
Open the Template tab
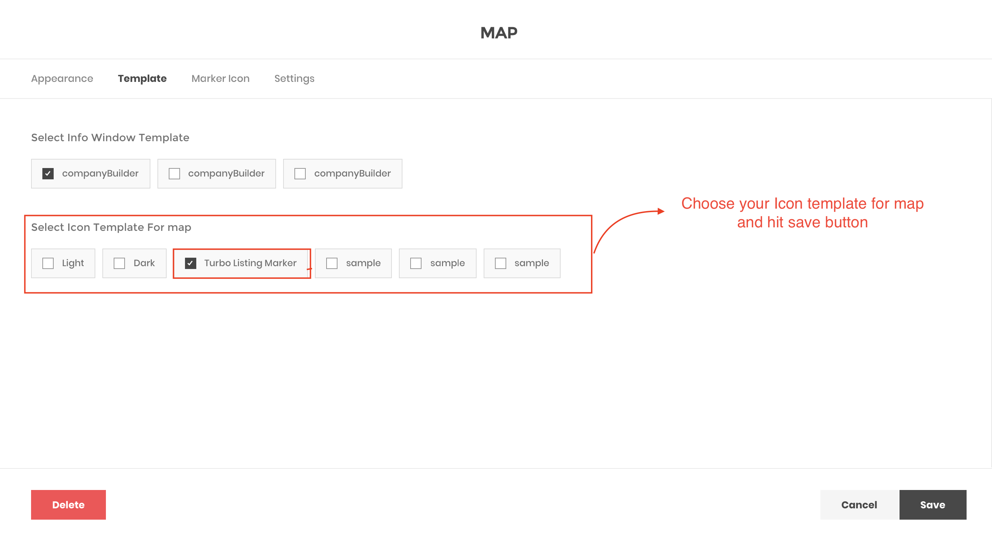(x=142, y=79)
